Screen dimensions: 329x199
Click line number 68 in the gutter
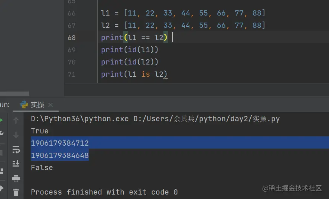72,38
